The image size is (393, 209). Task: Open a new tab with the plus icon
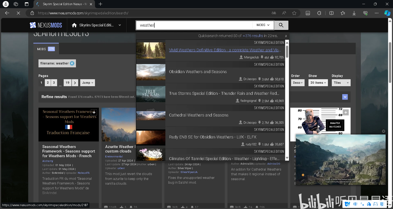pos(101,4)
